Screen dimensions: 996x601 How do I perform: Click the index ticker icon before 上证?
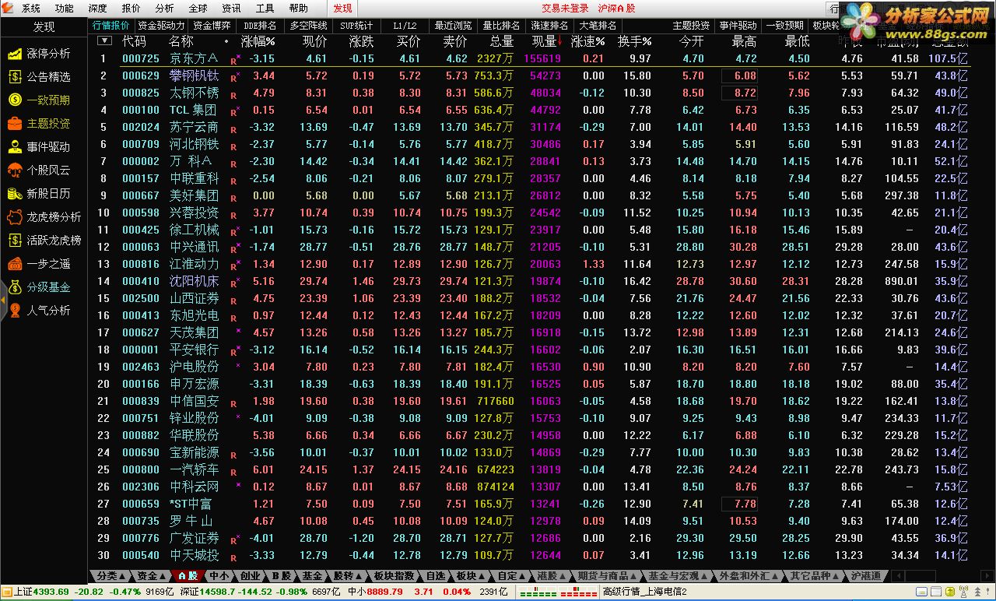click(x=7, y=592)
